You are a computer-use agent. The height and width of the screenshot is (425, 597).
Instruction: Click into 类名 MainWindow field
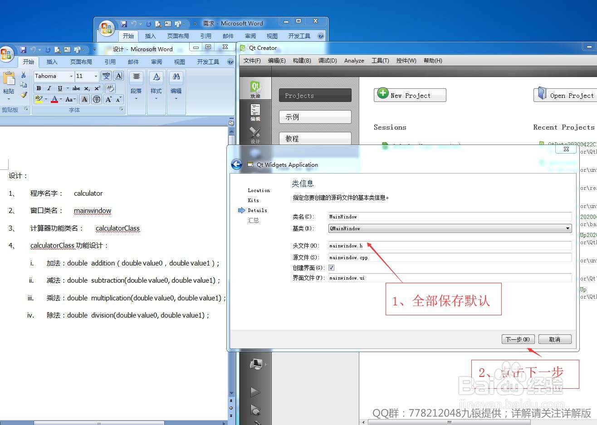pyautogui.click(x=450, y=217)
